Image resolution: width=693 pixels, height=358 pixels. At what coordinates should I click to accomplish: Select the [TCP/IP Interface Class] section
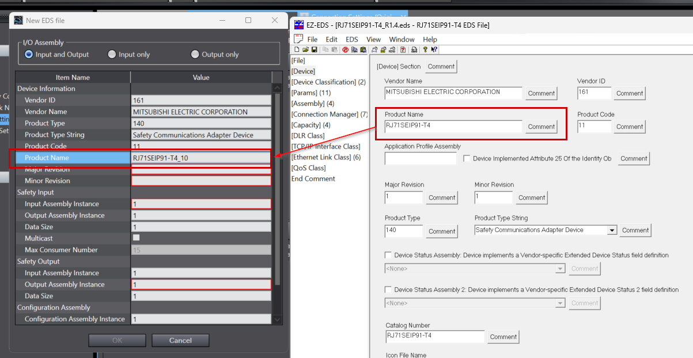pos(325,146)
